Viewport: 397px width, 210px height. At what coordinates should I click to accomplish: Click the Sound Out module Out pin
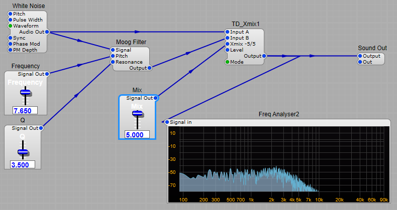pyautogui.click(x=359, y=62)
